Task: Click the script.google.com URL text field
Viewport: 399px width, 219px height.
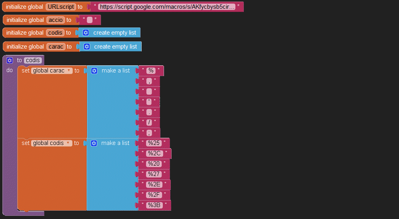Action: pyautogui.click(x=166, y=7)
